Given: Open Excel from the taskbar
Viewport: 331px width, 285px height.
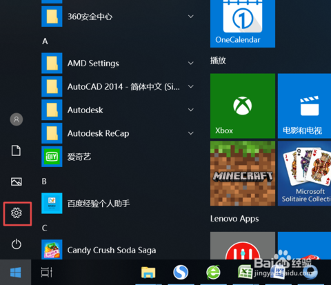Looking at the screenshot, I should coord(245,272).
